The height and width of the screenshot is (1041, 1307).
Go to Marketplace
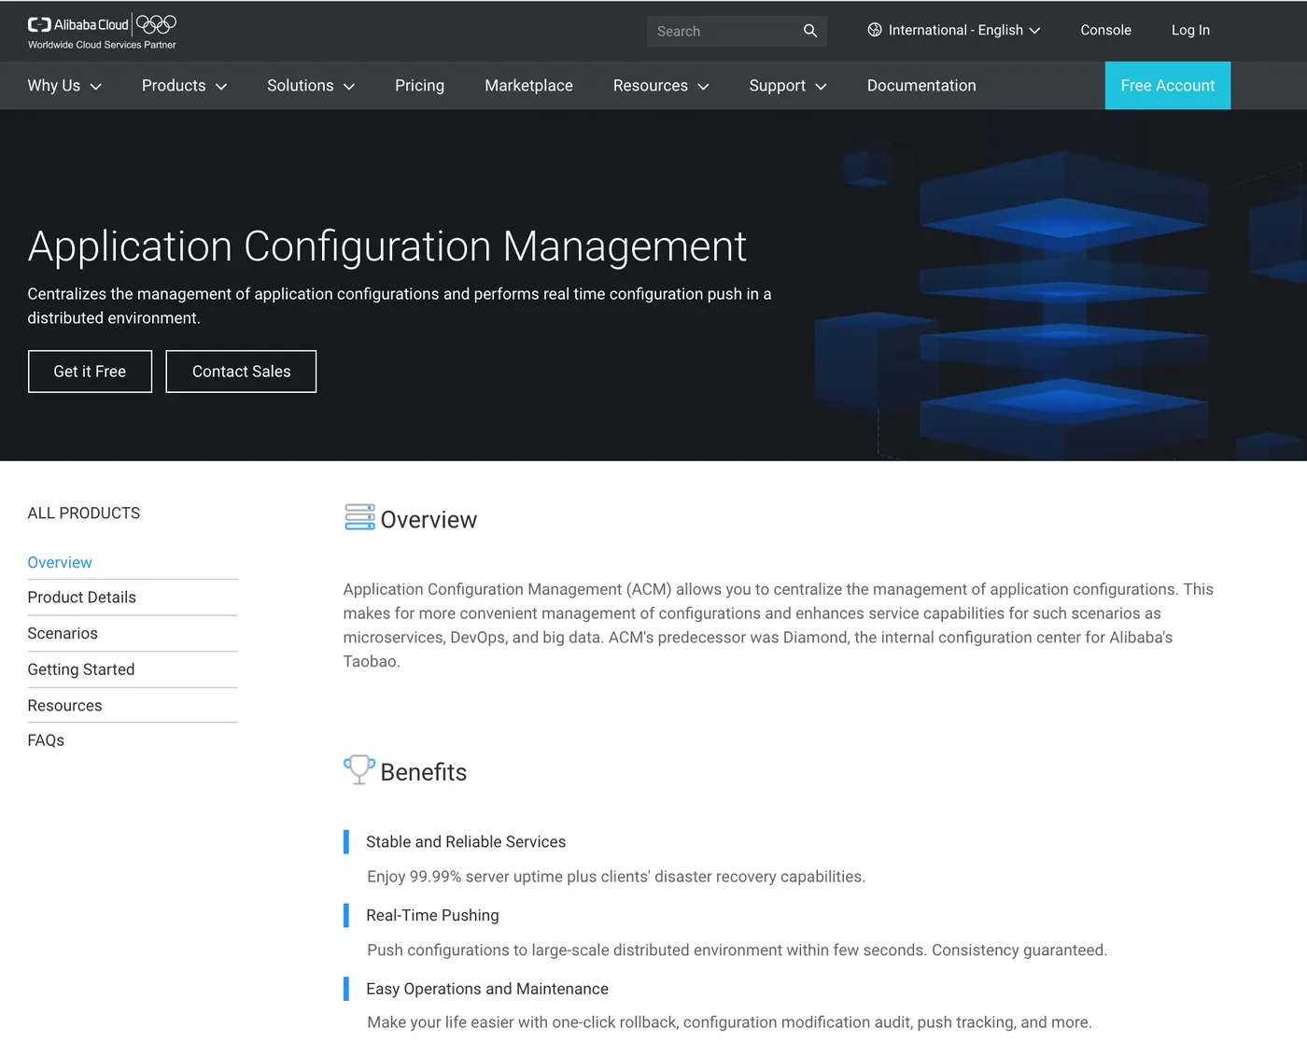pos(528,86)
